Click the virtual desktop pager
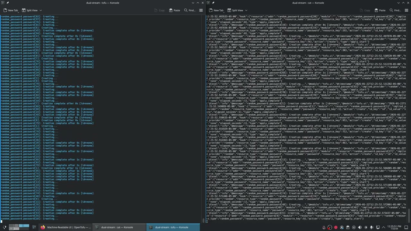Image resolution: width=411 pixels, height=231 pixels. point(19,227)
